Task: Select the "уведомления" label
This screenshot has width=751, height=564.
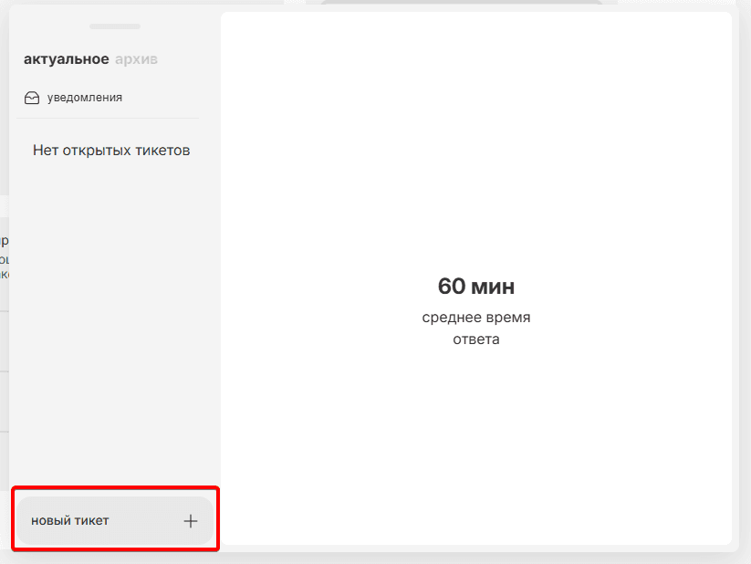Action: click(x=85, y=98)
